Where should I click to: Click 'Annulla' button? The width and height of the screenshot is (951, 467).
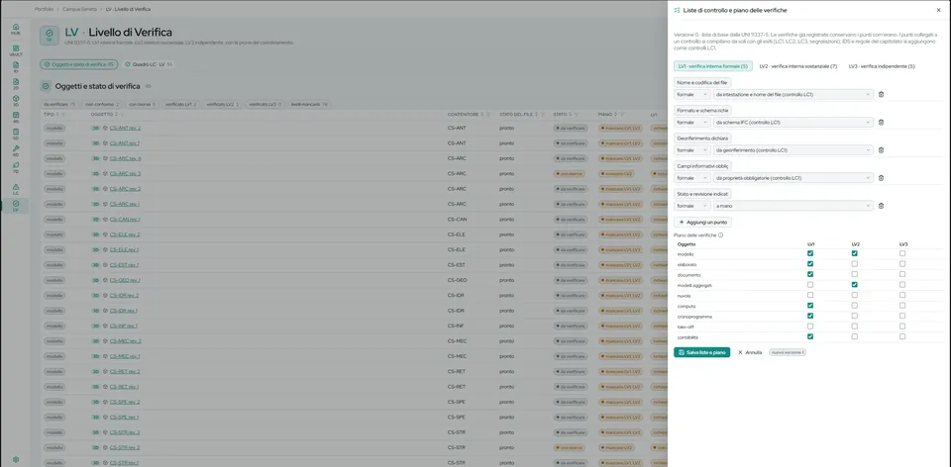(750, 352)
